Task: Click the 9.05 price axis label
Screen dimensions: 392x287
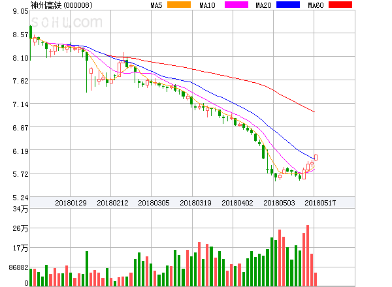Action: coord(20,11)
